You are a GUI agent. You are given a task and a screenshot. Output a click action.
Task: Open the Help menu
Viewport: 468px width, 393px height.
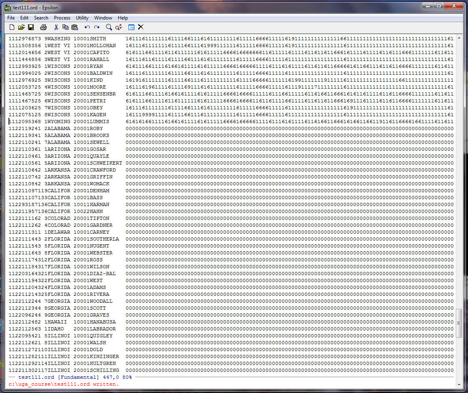(123, 18)
